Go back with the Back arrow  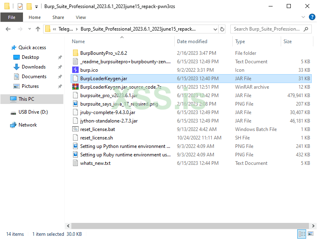(x=8, y=29)
